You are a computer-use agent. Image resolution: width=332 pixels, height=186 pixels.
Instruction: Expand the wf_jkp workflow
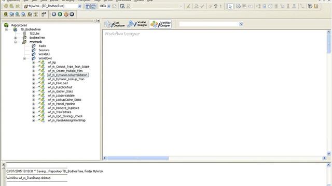(33, 63)
